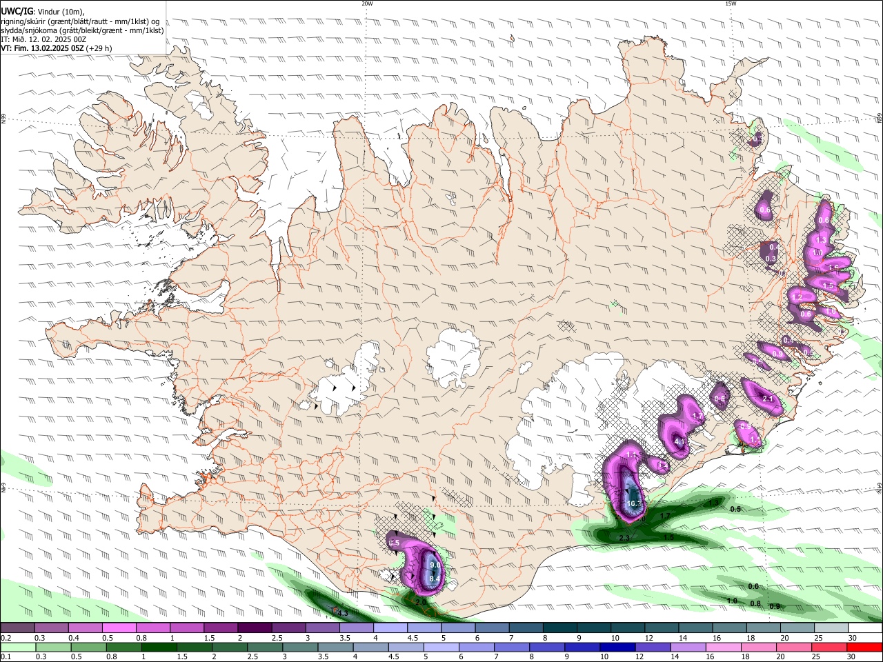The height and width of the screenshot is (662, 883).
Task: Click the light pink swatch labelled 16
Action: coord(724,647)
